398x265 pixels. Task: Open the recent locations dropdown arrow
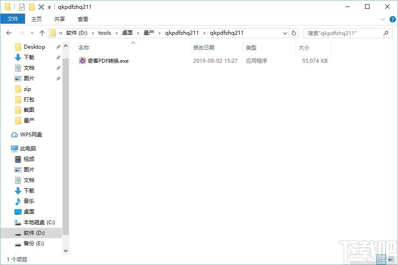pos(32,33)
